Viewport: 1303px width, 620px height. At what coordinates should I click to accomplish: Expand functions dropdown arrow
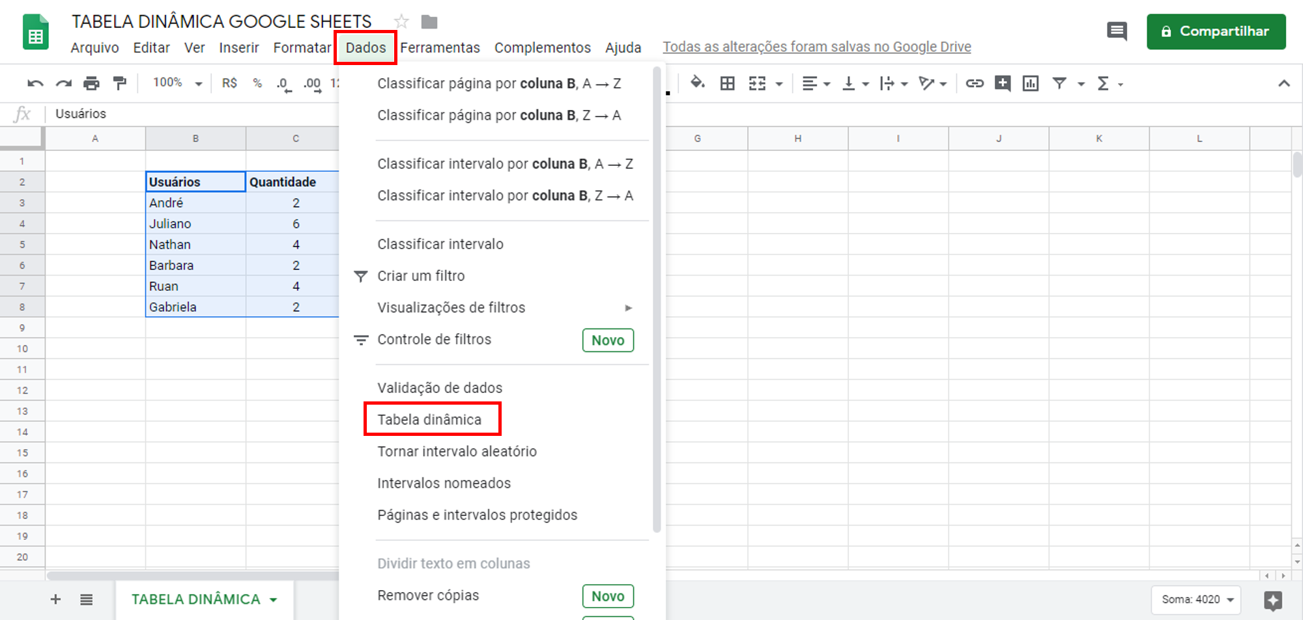(1121, 84)
